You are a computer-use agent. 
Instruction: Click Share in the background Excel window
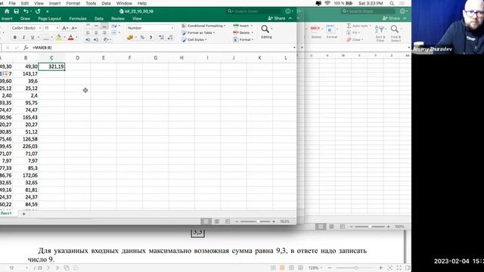[x=392, y=18]
